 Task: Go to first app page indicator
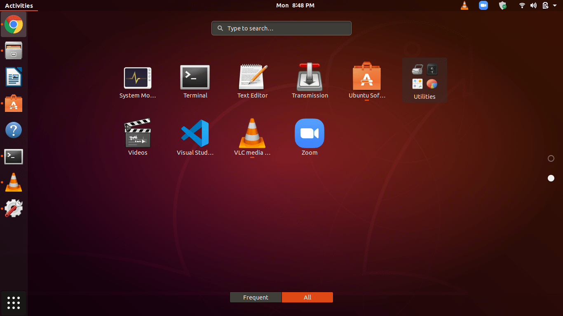pos(551,158)
